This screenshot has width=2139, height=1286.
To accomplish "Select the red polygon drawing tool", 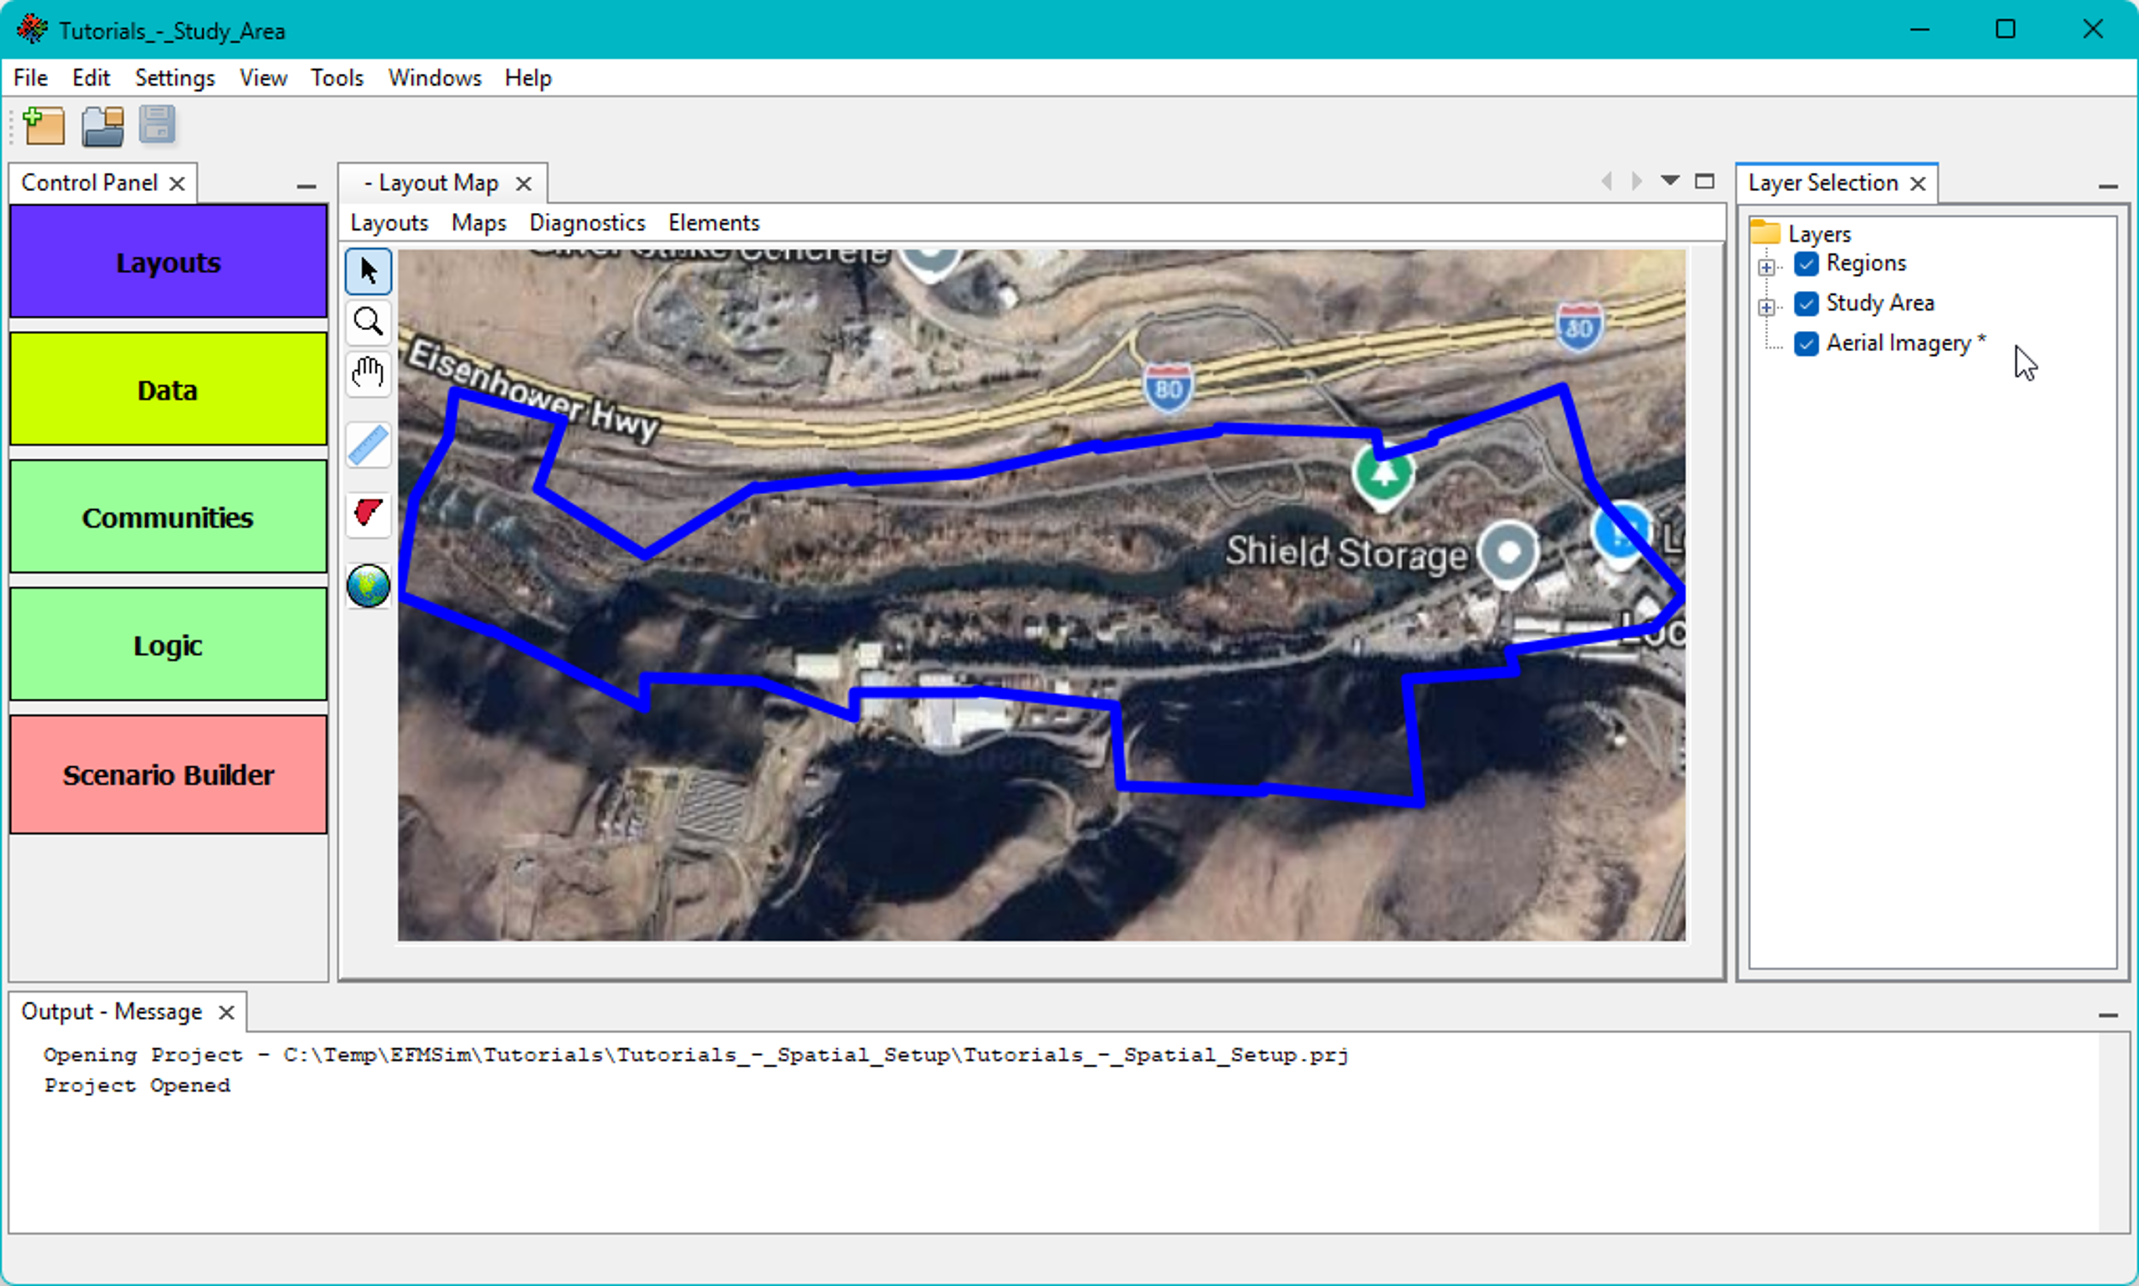I will tap(369, 512).
